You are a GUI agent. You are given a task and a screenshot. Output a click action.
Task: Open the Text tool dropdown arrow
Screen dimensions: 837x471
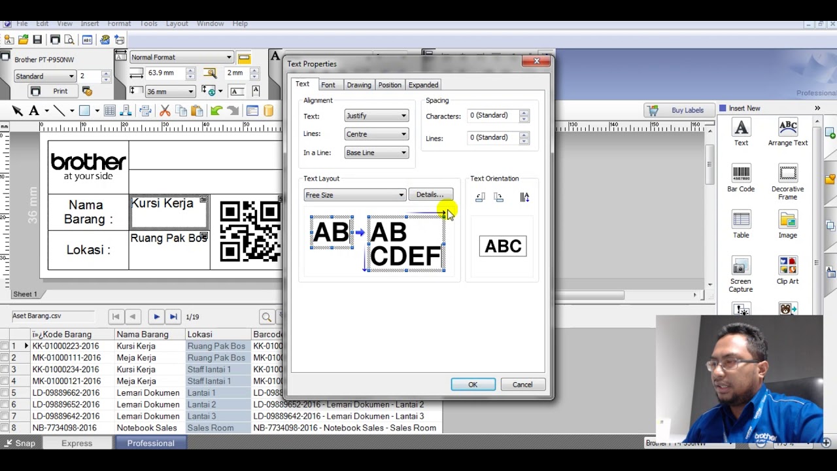click(46, 111)
